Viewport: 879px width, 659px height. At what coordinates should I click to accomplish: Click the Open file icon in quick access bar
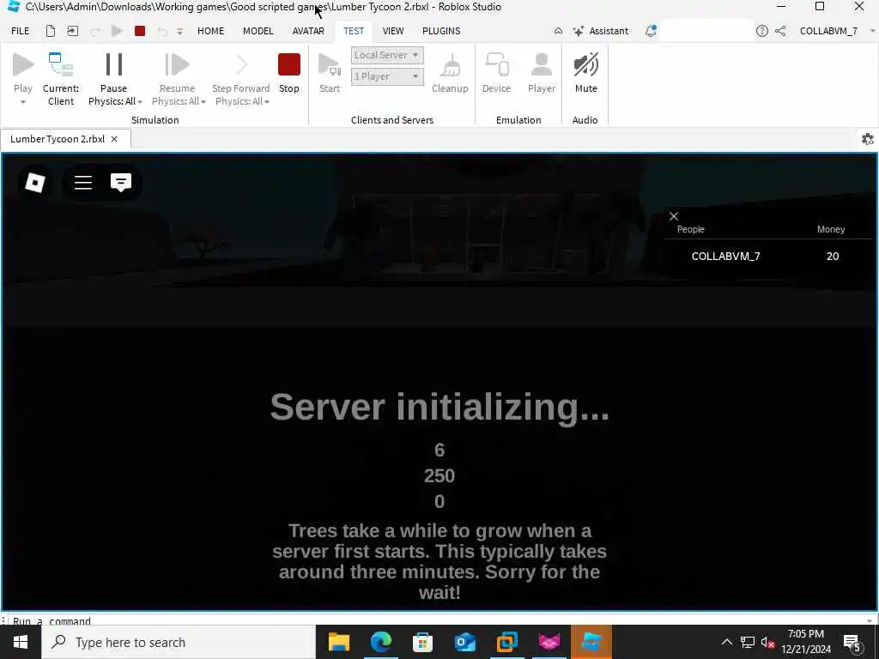[73, 31]
